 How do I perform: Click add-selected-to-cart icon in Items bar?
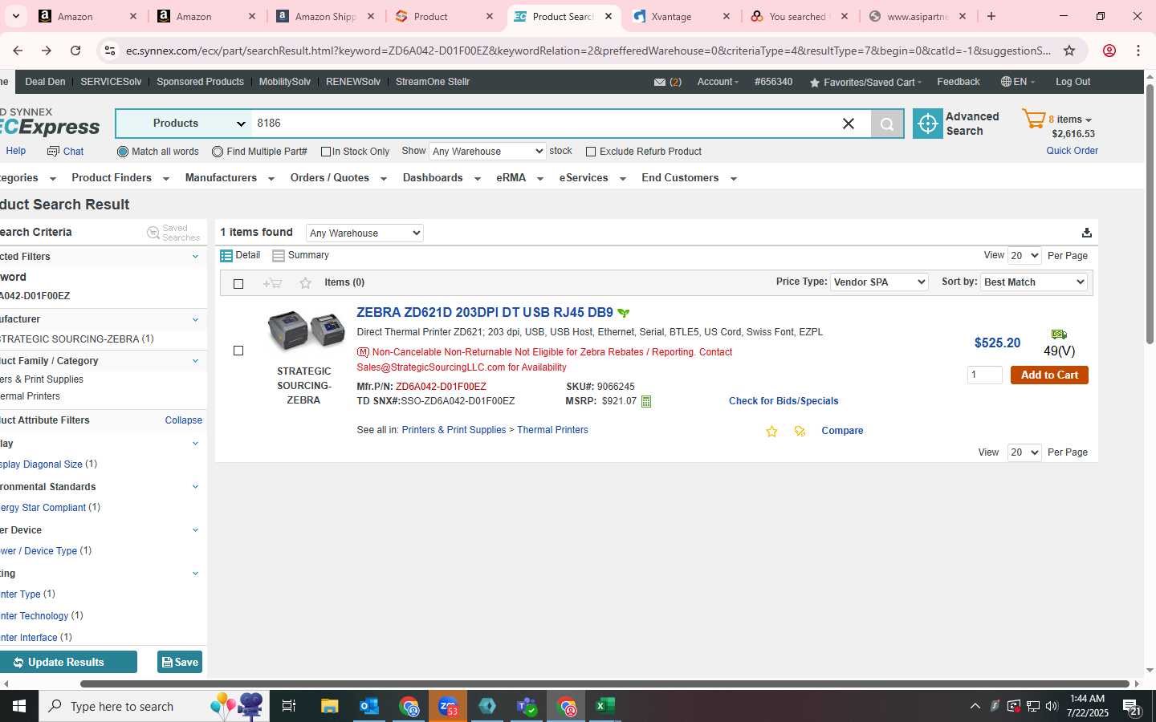[x=272, y=283]
